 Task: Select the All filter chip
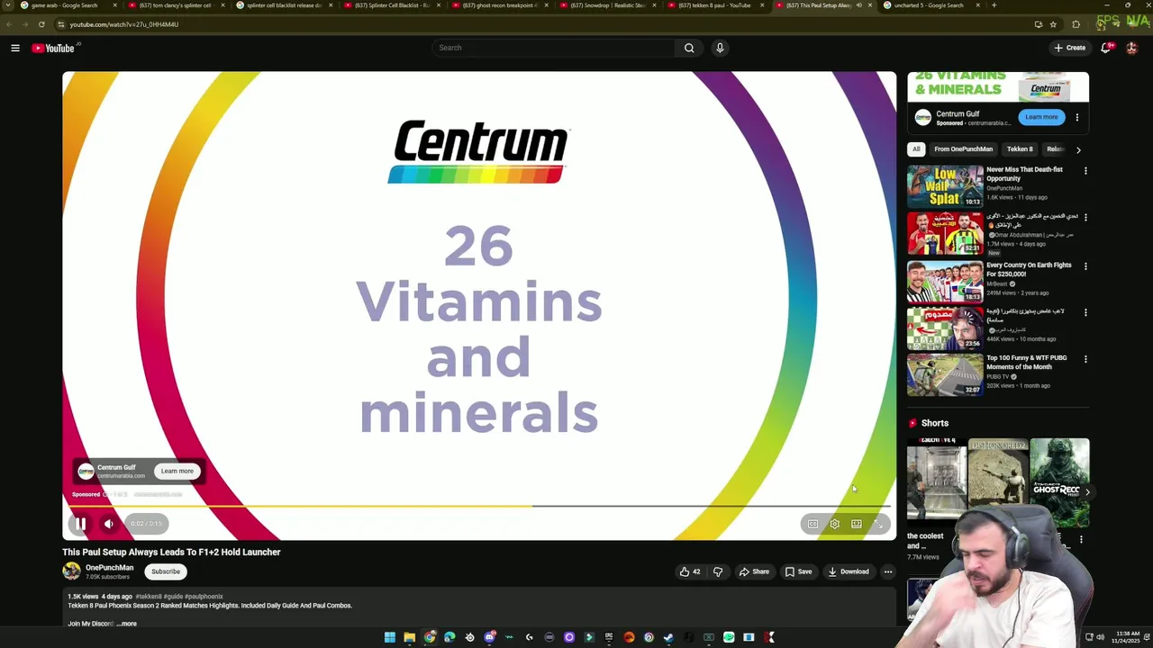coord(916,149)
